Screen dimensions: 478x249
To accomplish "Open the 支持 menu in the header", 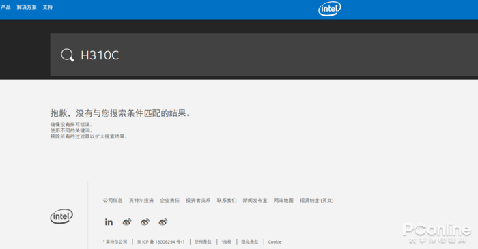I will pyautogui.click(x=48, y=7).
